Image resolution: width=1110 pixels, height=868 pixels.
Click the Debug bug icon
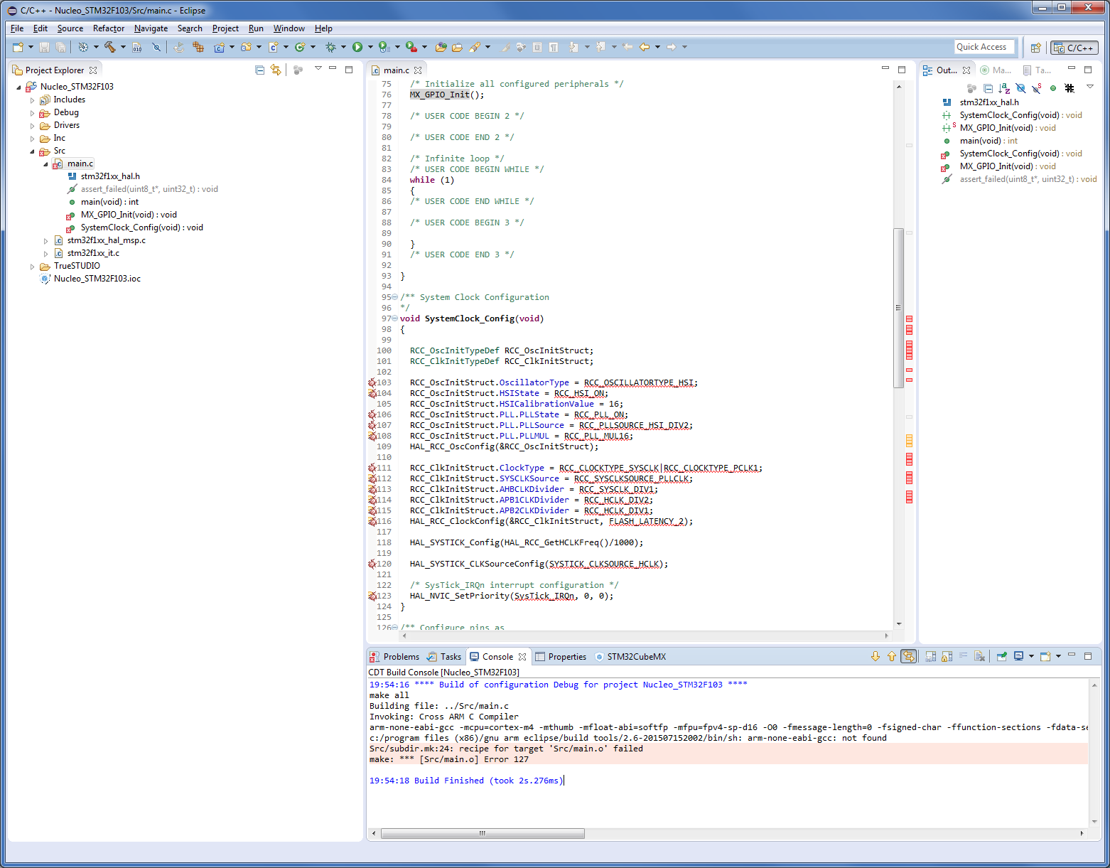click(330, 47)
